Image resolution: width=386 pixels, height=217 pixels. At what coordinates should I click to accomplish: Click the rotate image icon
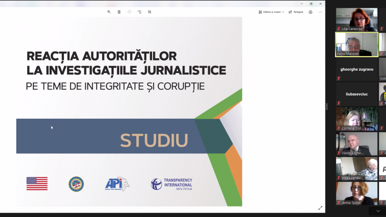point(139,12)
